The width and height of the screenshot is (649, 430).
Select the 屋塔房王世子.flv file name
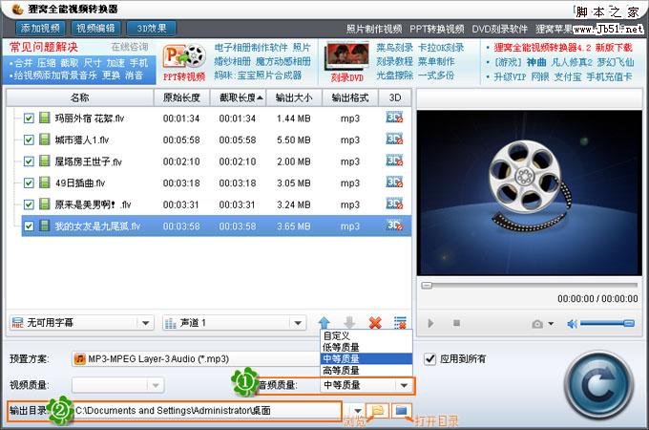pos(89,161)
